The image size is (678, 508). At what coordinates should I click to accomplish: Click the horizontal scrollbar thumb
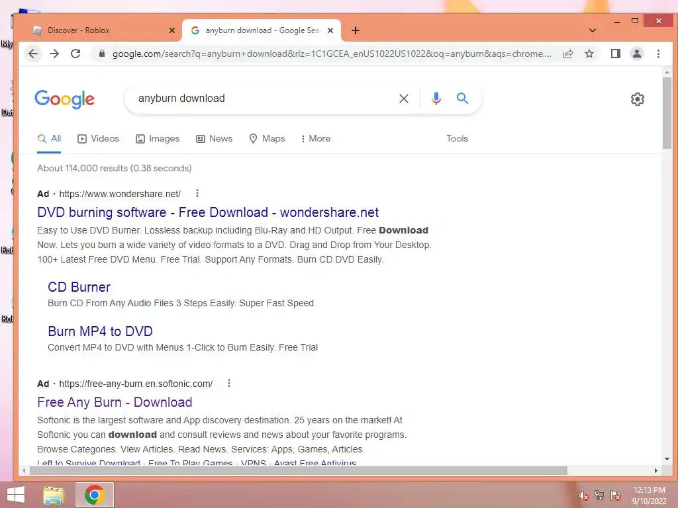pos(299,470)
